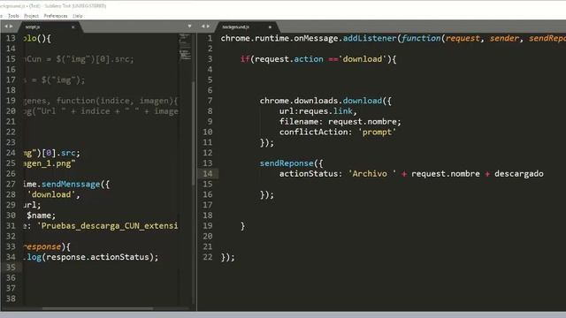Click 'chrome.runtime.onMessage' text in right pane
This screenshot has width=566, height=318.
[x=279, y=38]
